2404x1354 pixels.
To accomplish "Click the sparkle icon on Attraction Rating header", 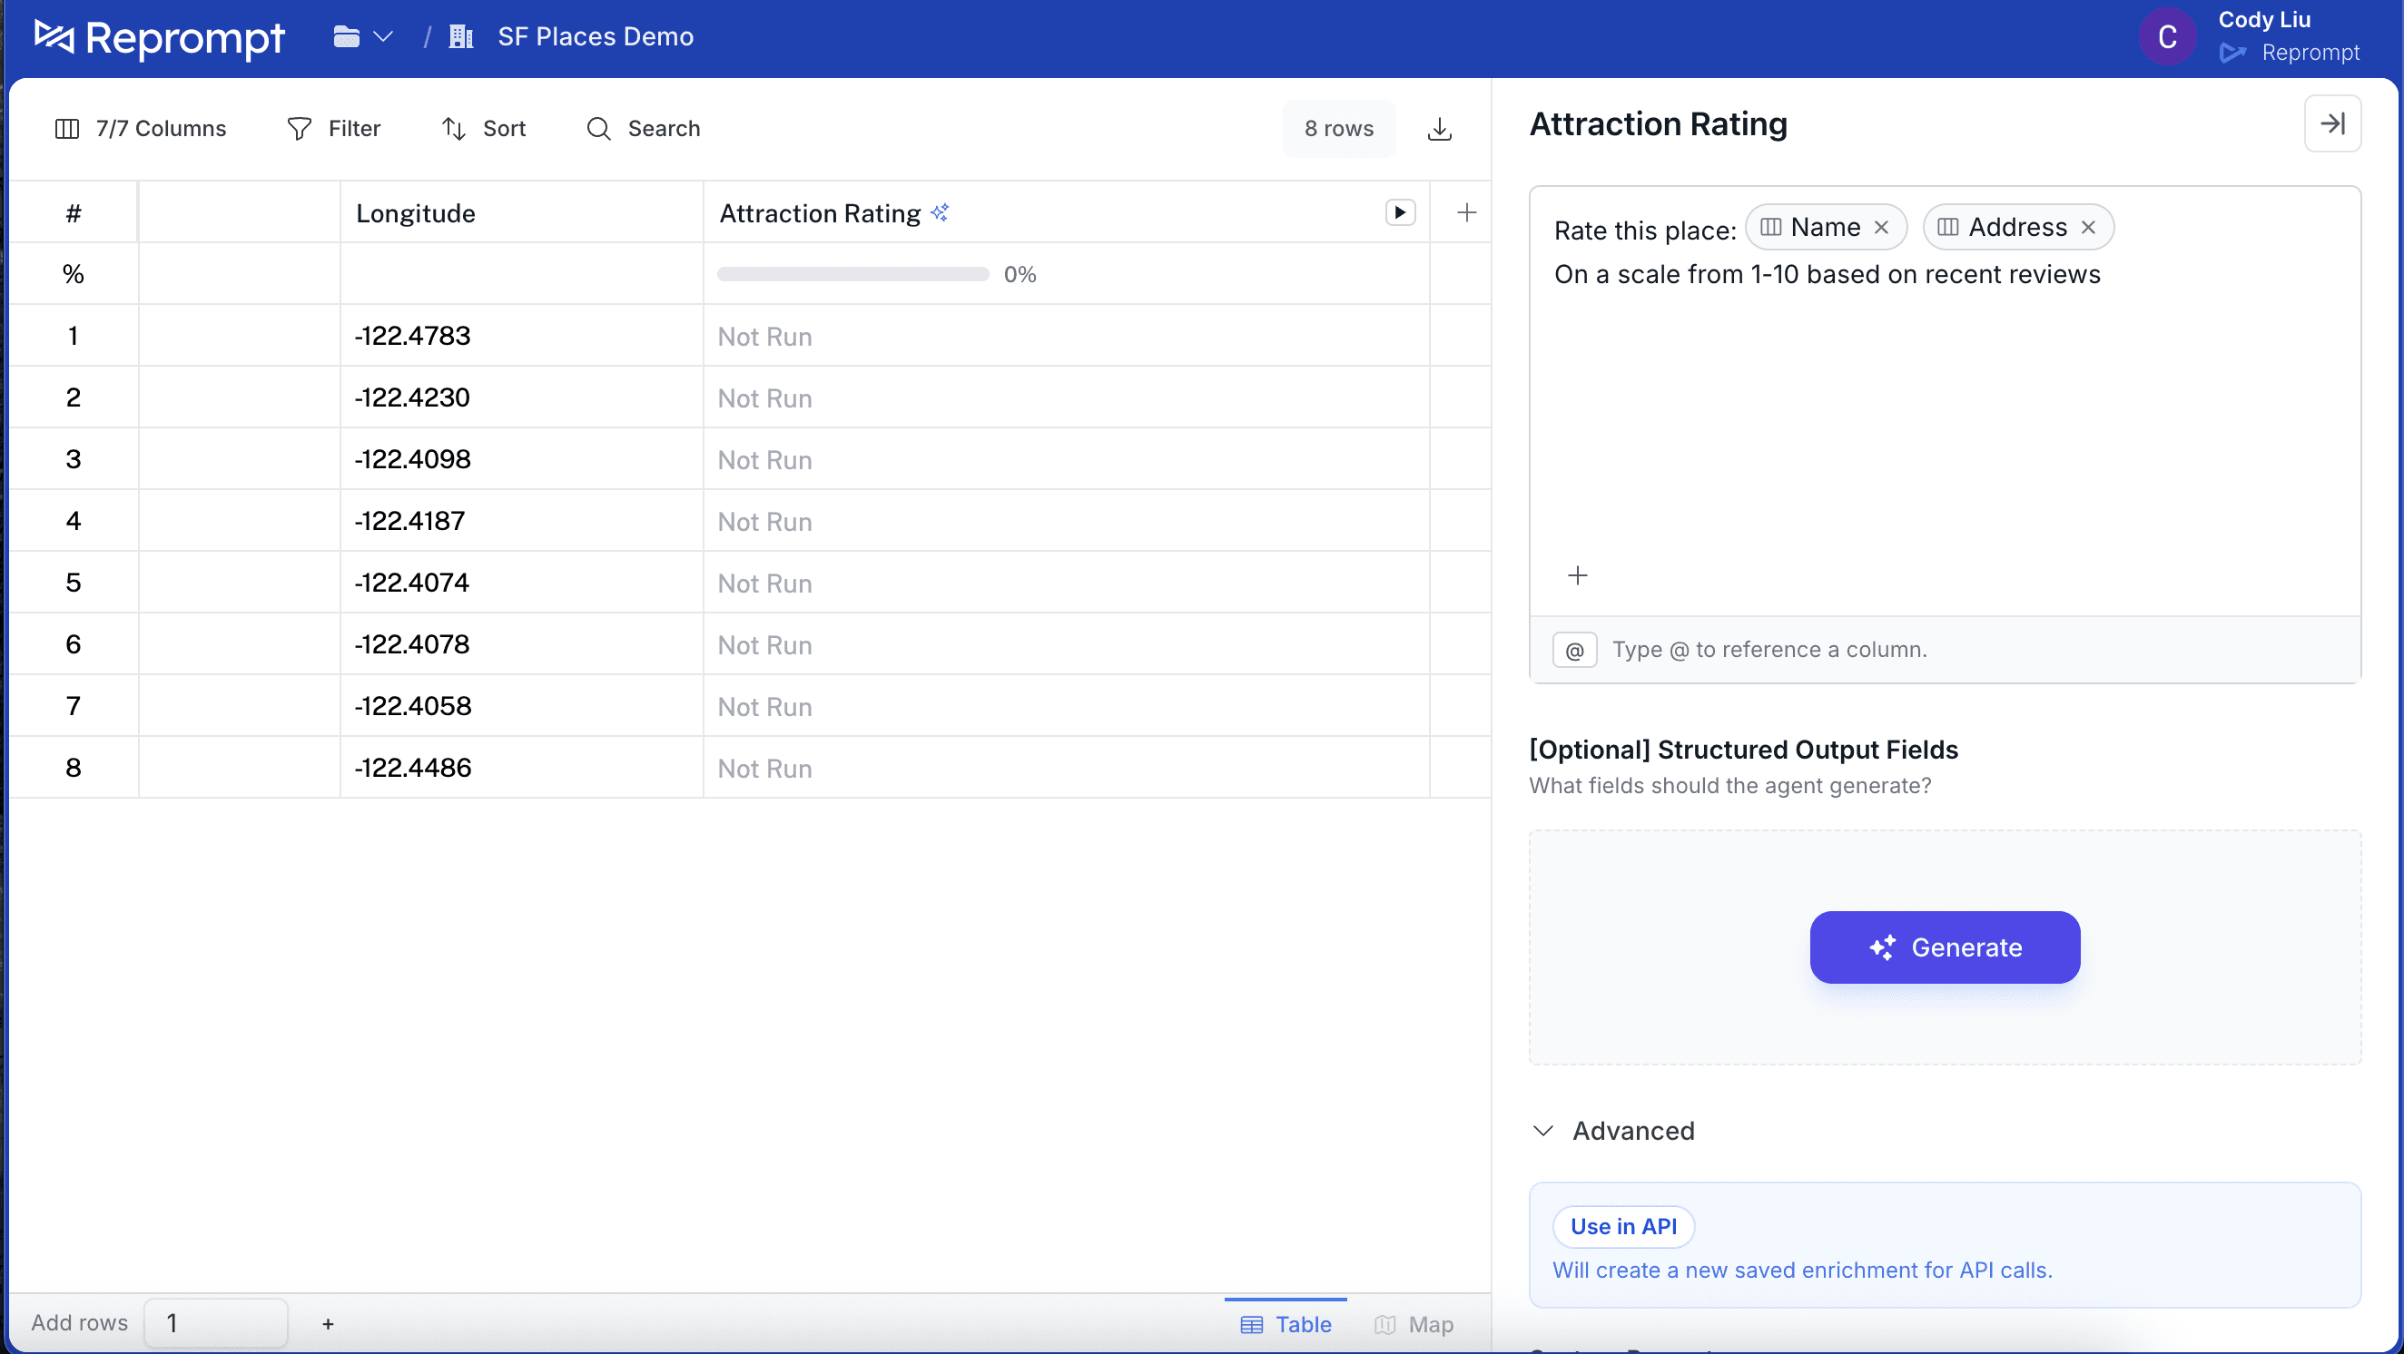I will click(941, 211).
